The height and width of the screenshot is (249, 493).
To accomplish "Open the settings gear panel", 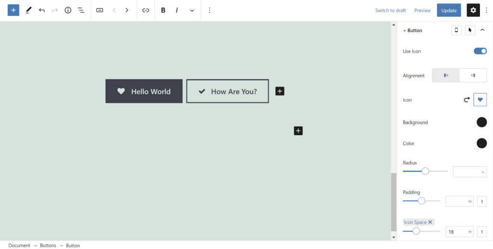I will [x=473, y=10].
